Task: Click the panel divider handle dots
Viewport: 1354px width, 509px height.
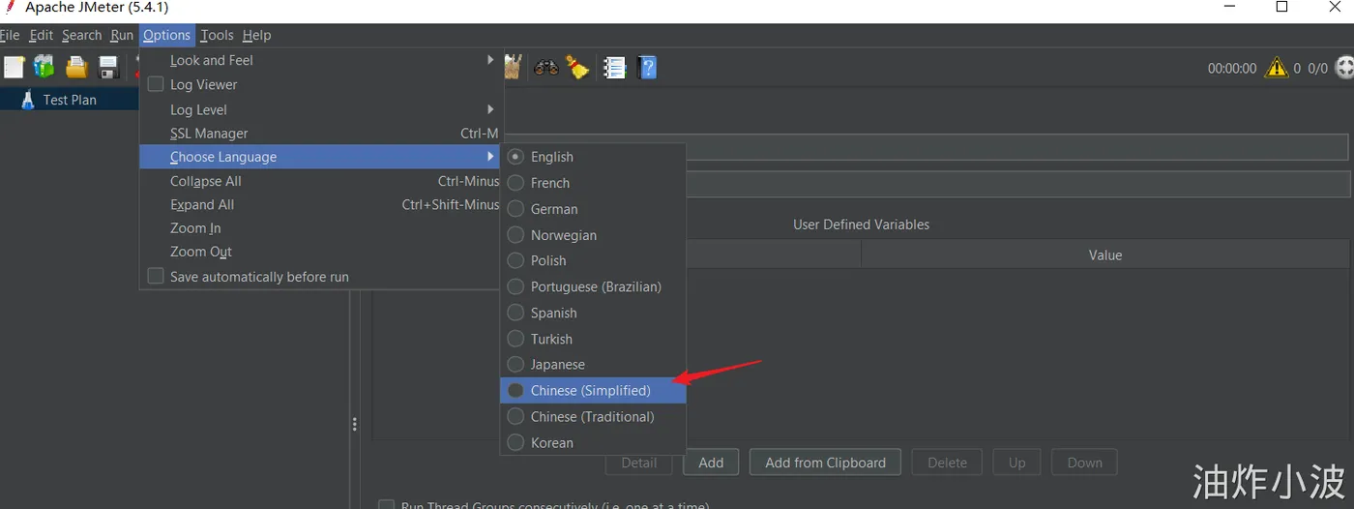Action: pyautogui.click(x=355, y=424)
